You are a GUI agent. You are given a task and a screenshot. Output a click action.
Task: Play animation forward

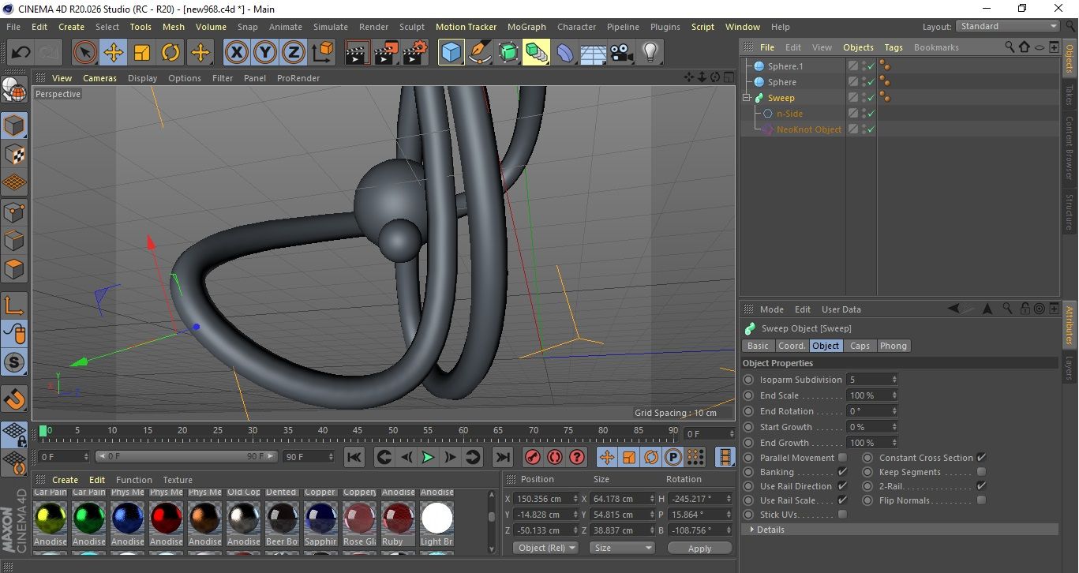(428, 457)
